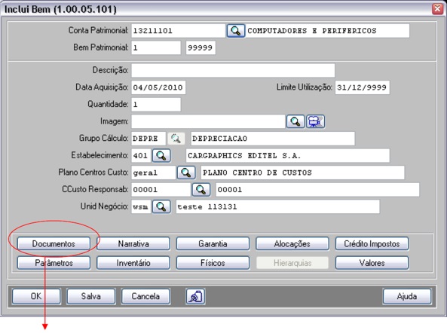Open the Narrativa button
447x333 pixels.
[x=133, y=244]
